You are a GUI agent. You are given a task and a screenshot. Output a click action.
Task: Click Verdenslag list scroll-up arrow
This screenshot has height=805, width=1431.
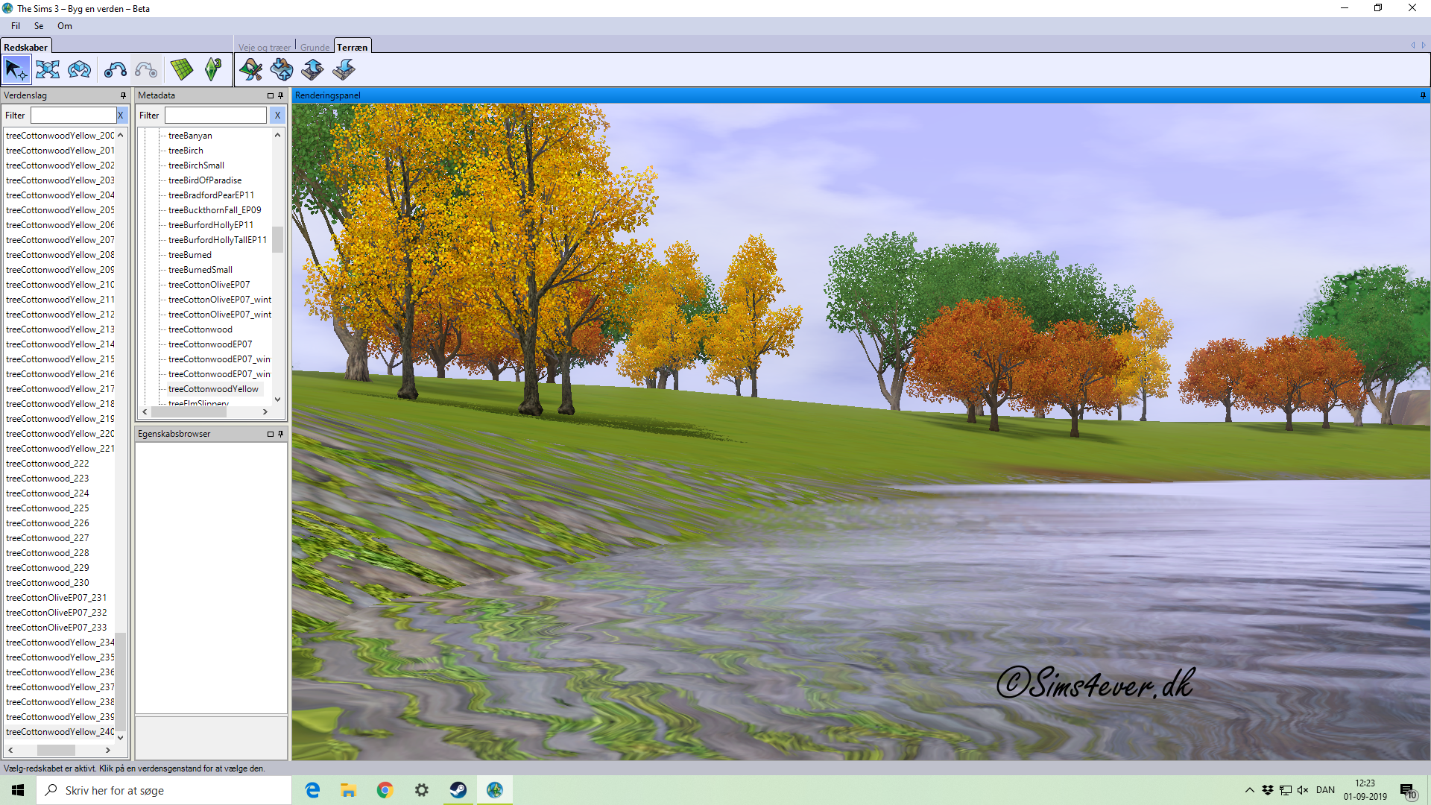coord(121,135)
